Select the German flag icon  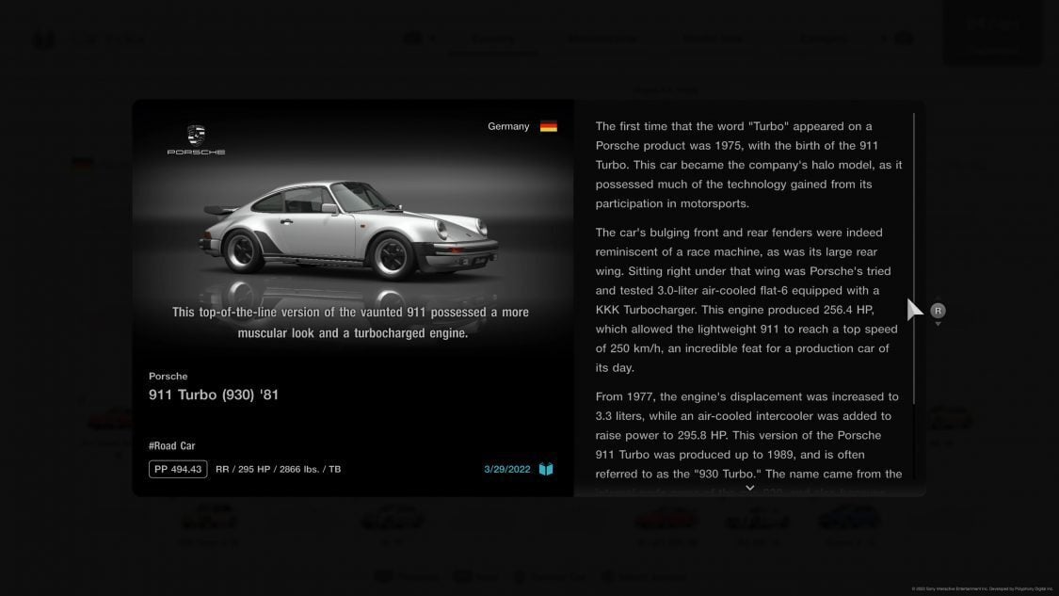[x=548, y=125]
